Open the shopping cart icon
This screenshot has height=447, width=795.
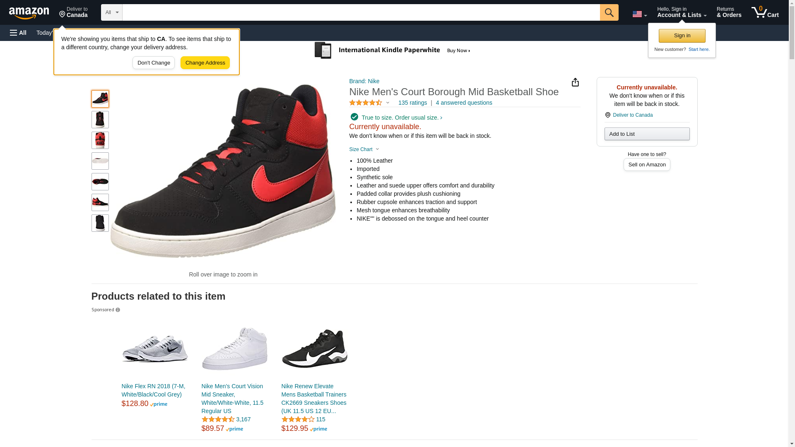(x=765, y=12)
